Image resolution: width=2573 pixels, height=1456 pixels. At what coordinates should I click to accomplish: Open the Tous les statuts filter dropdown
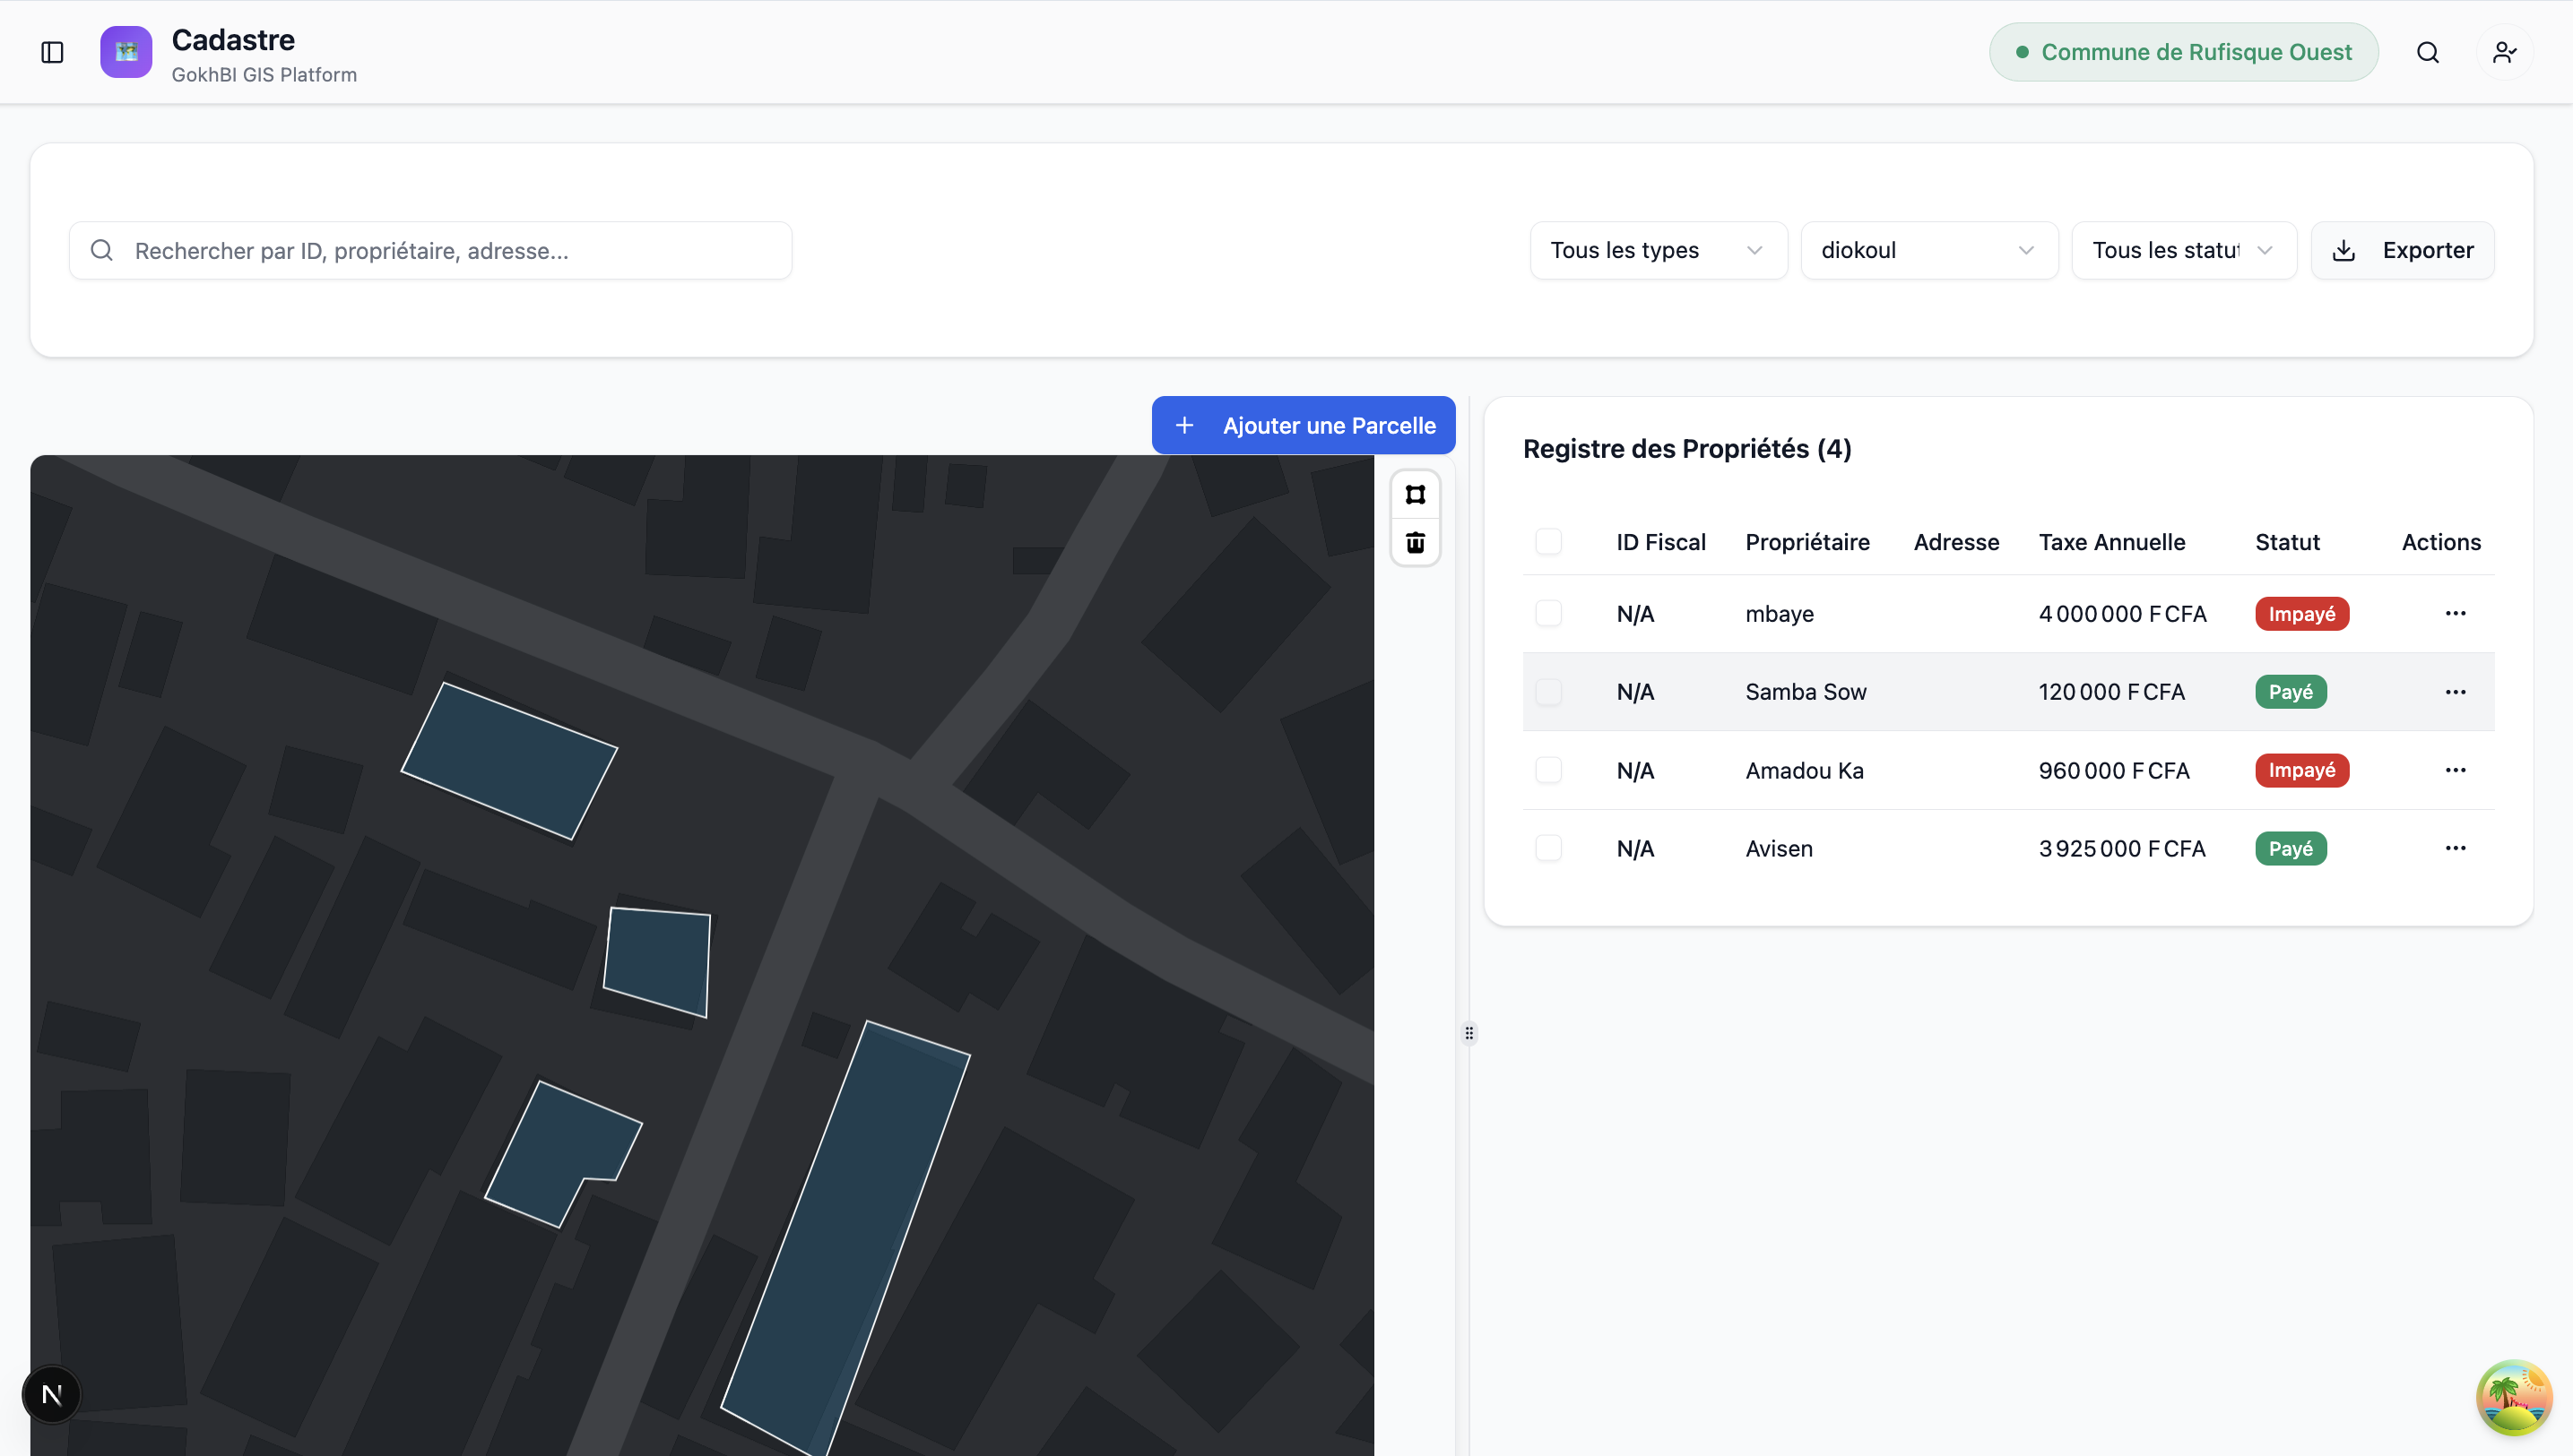click(x=2183, y=250)
